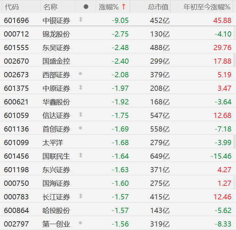
Task: Click year-to-date value 3.47
Action: click(x=225, y=88)
